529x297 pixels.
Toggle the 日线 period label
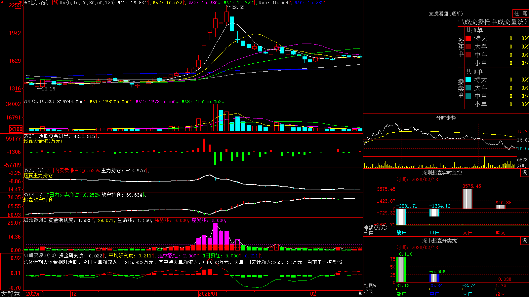click(x=53, y=3)
